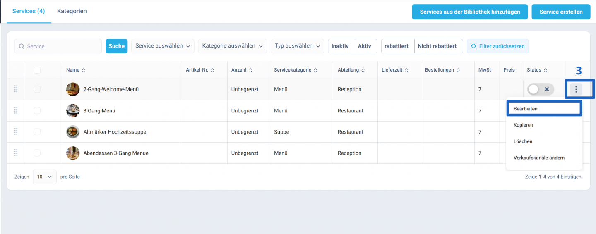The width and height of the screenshot is (596, 234).
Task: Click the Service erstellen button
Action: 561,12
